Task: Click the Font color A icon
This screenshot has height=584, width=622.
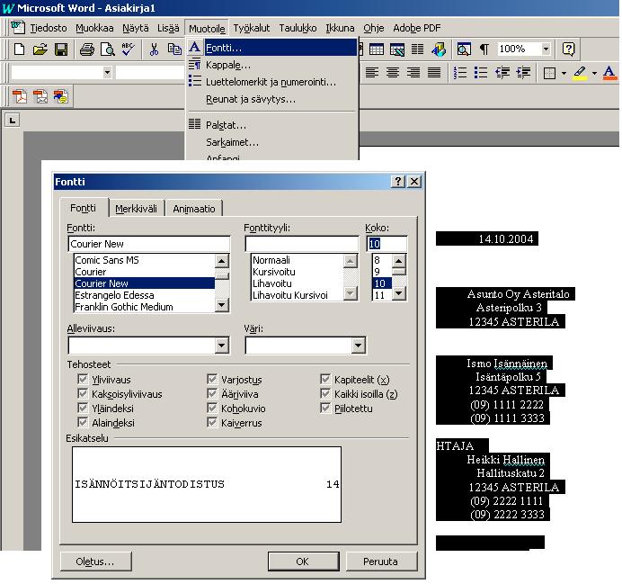Action: [609, 73]
